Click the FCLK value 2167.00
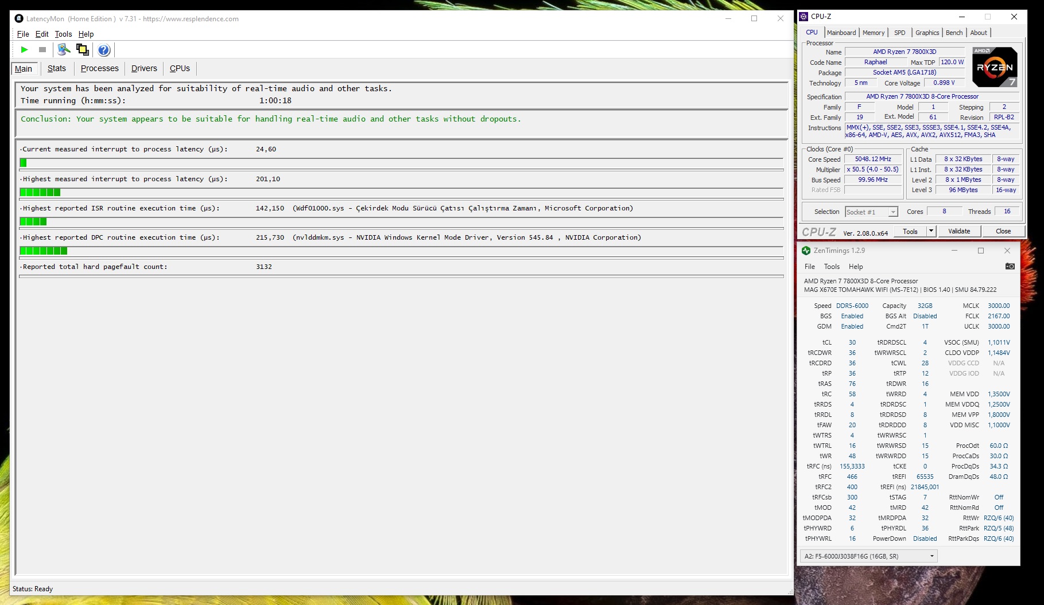This screenshot has height=605, width=1044. (x=998, y=317)
